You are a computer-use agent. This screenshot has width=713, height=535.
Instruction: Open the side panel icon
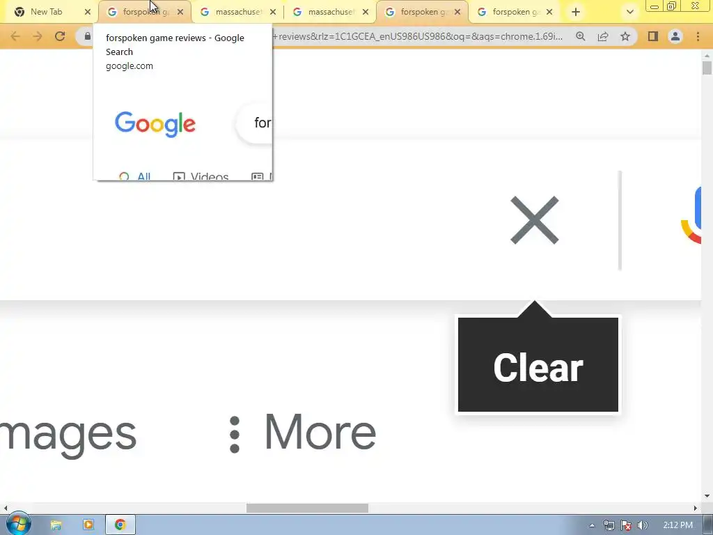tap(653, 36)
